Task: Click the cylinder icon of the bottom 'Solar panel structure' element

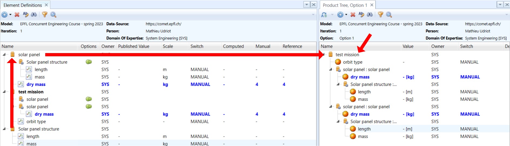Action: [12, 129]
